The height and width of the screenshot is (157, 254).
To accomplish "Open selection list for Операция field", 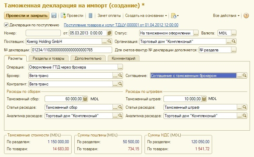I will click(120, 67).
